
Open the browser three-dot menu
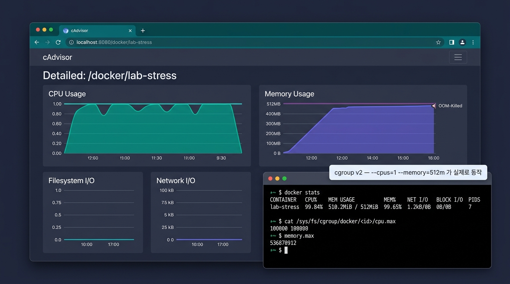[473, 42]
